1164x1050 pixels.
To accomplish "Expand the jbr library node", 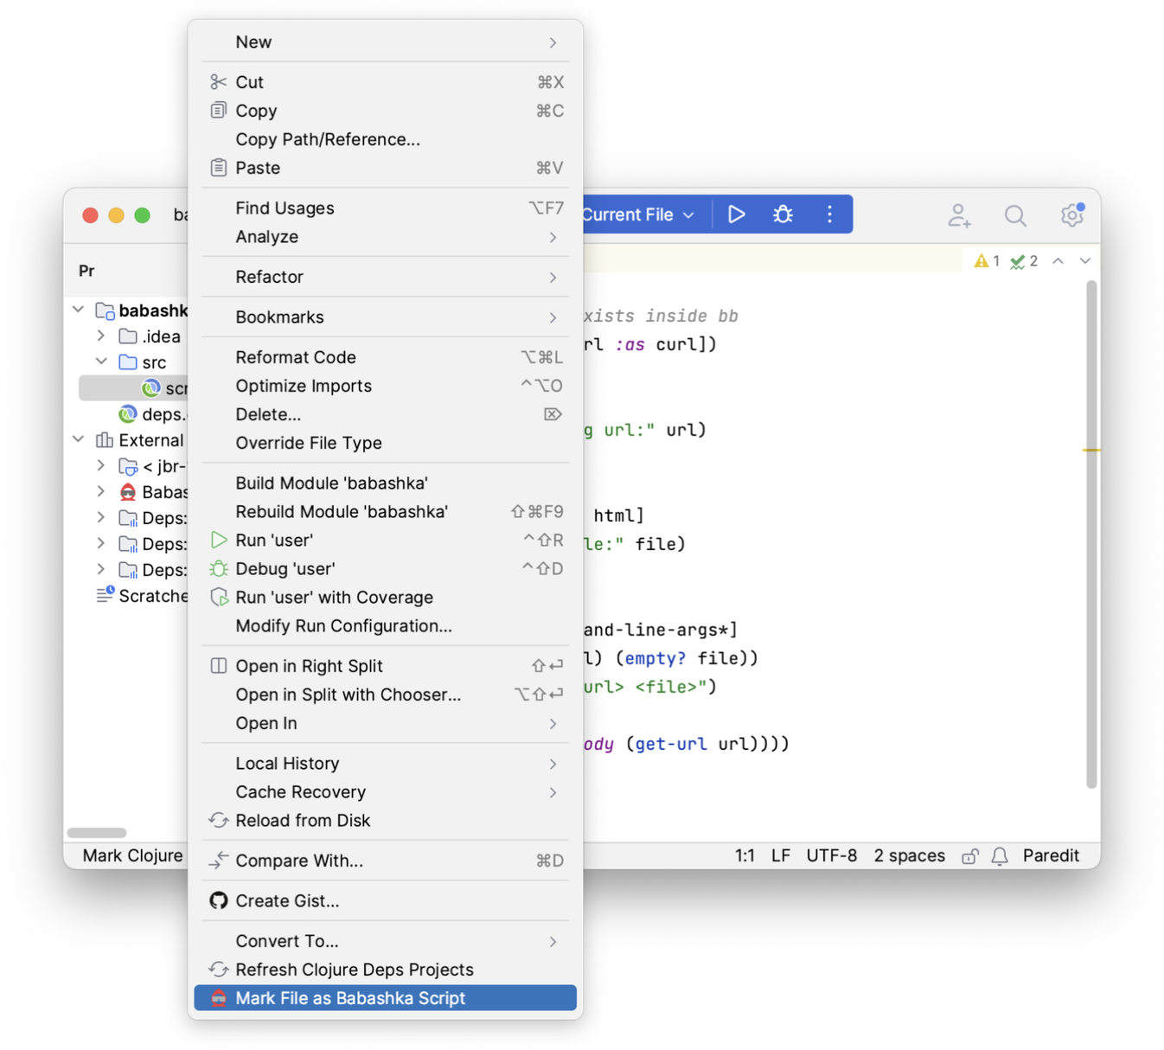I will click(x=101, y=465).
